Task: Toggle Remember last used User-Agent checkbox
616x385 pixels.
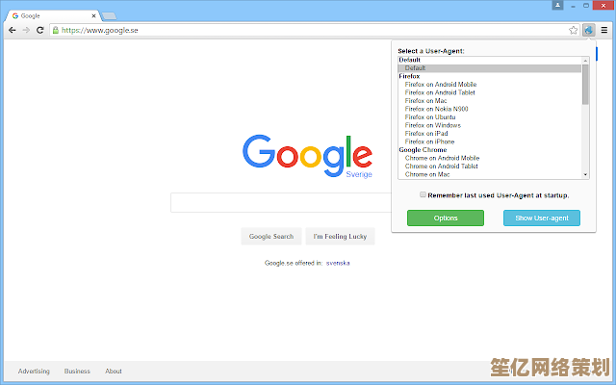Action: pyautogui.click(x=423, y=194)
